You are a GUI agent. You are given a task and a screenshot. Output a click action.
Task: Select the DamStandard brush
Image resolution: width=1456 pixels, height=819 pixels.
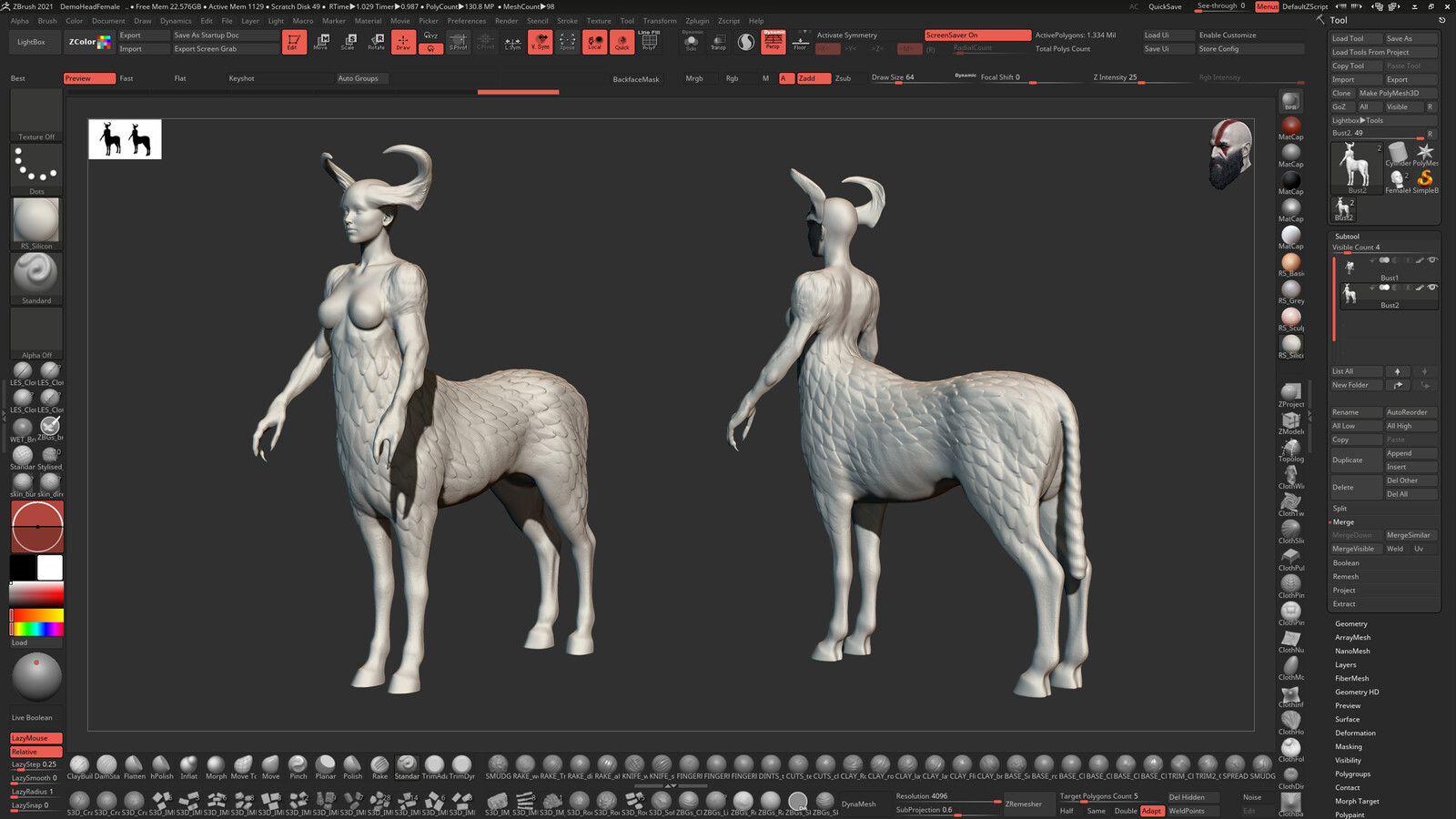tap(106, 767)
